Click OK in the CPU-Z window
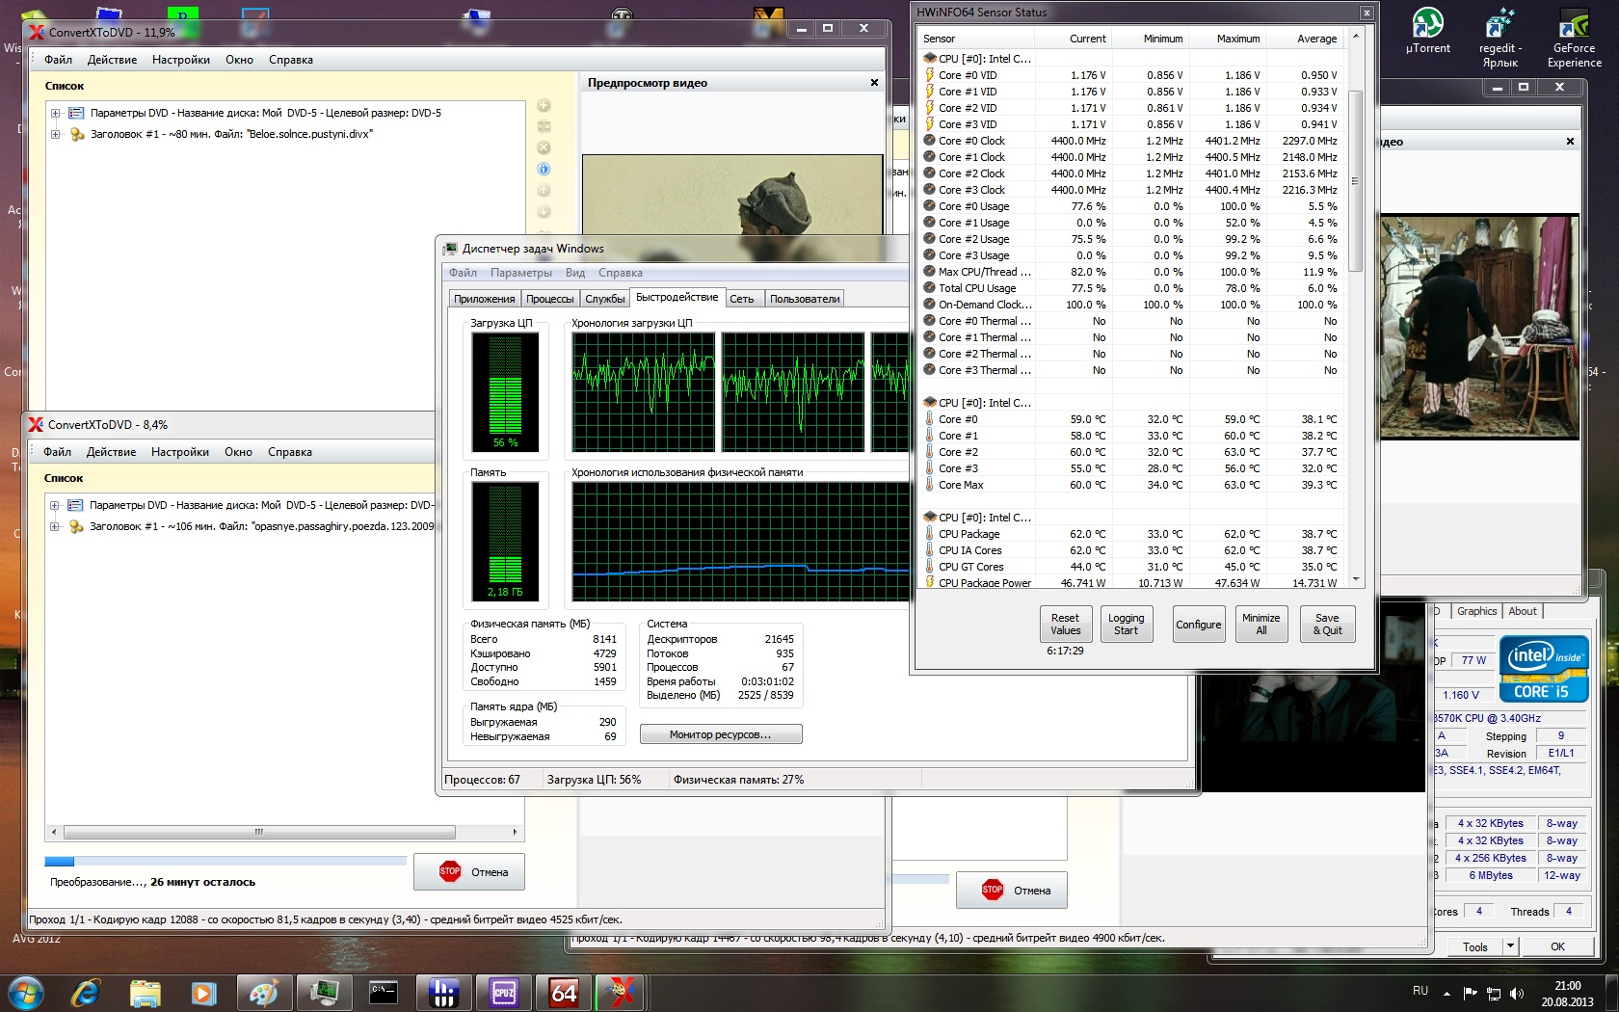The height and width of the screenshot is (1012, 1619). 1557,946
